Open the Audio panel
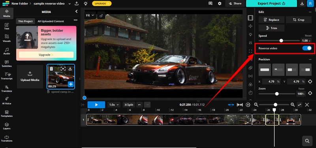316x148 pixels. point(7,51)
